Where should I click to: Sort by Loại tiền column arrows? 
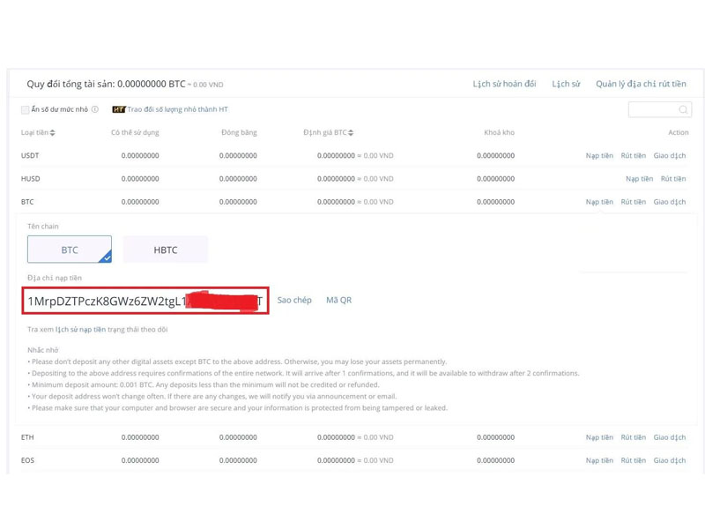(53, 133)
